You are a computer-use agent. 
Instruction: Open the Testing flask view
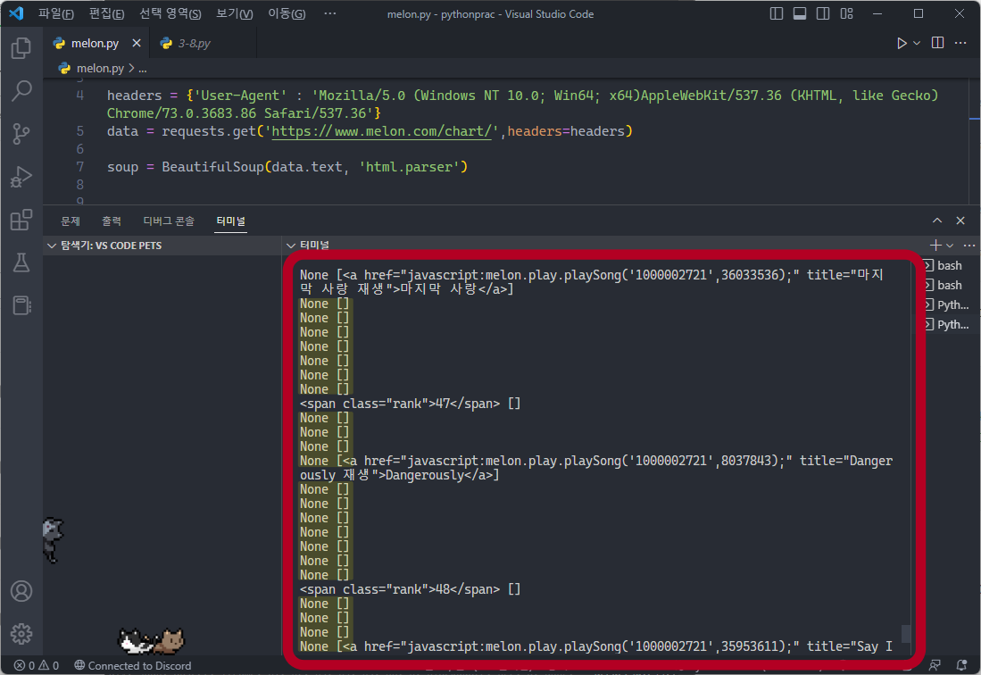(x=21, y=262)
